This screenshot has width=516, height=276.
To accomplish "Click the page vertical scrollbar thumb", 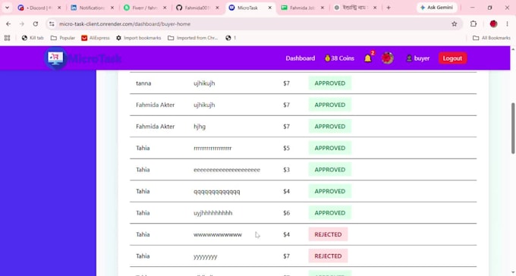I will click(x=513, y=128).
